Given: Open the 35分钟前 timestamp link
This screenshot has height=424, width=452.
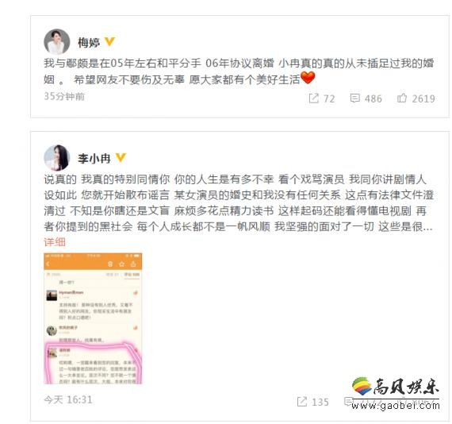Looking at the screenshot, I should 64,96.
